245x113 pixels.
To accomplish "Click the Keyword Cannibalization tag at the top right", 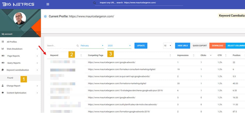I will tap(231, 15).
